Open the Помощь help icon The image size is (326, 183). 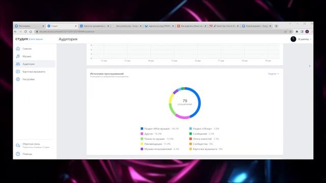[18, 154]
